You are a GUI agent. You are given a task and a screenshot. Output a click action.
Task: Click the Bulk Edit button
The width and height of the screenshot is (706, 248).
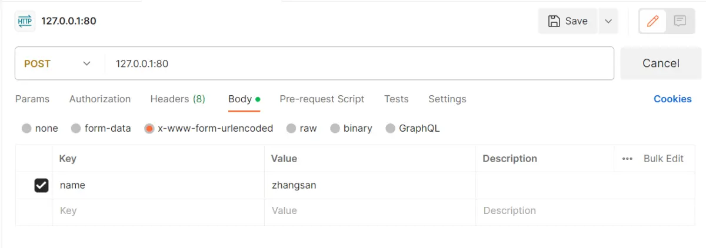663,159
